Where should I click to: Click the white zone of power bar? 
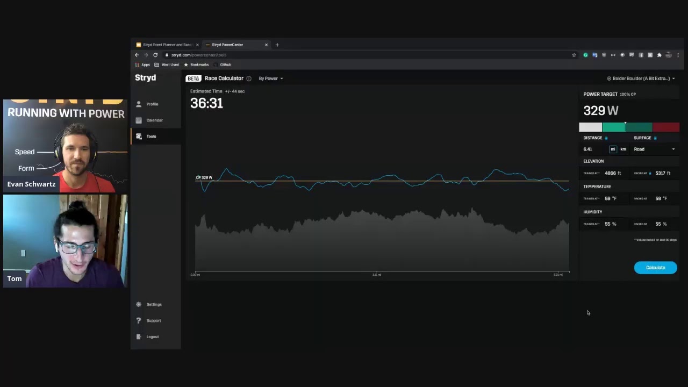point(590,127)
